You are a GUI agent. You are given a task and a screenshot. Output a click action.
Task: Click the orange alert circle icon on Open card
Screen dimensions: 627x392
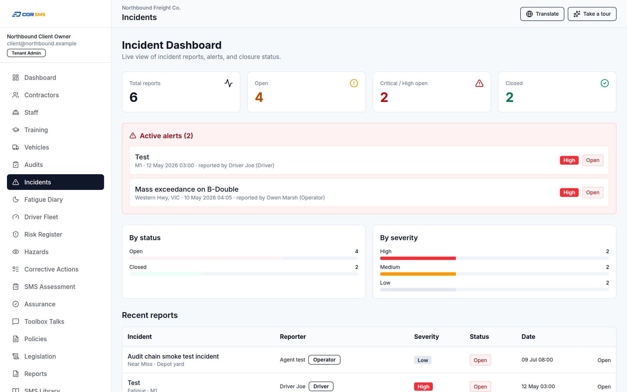click(x=354, y=83)
